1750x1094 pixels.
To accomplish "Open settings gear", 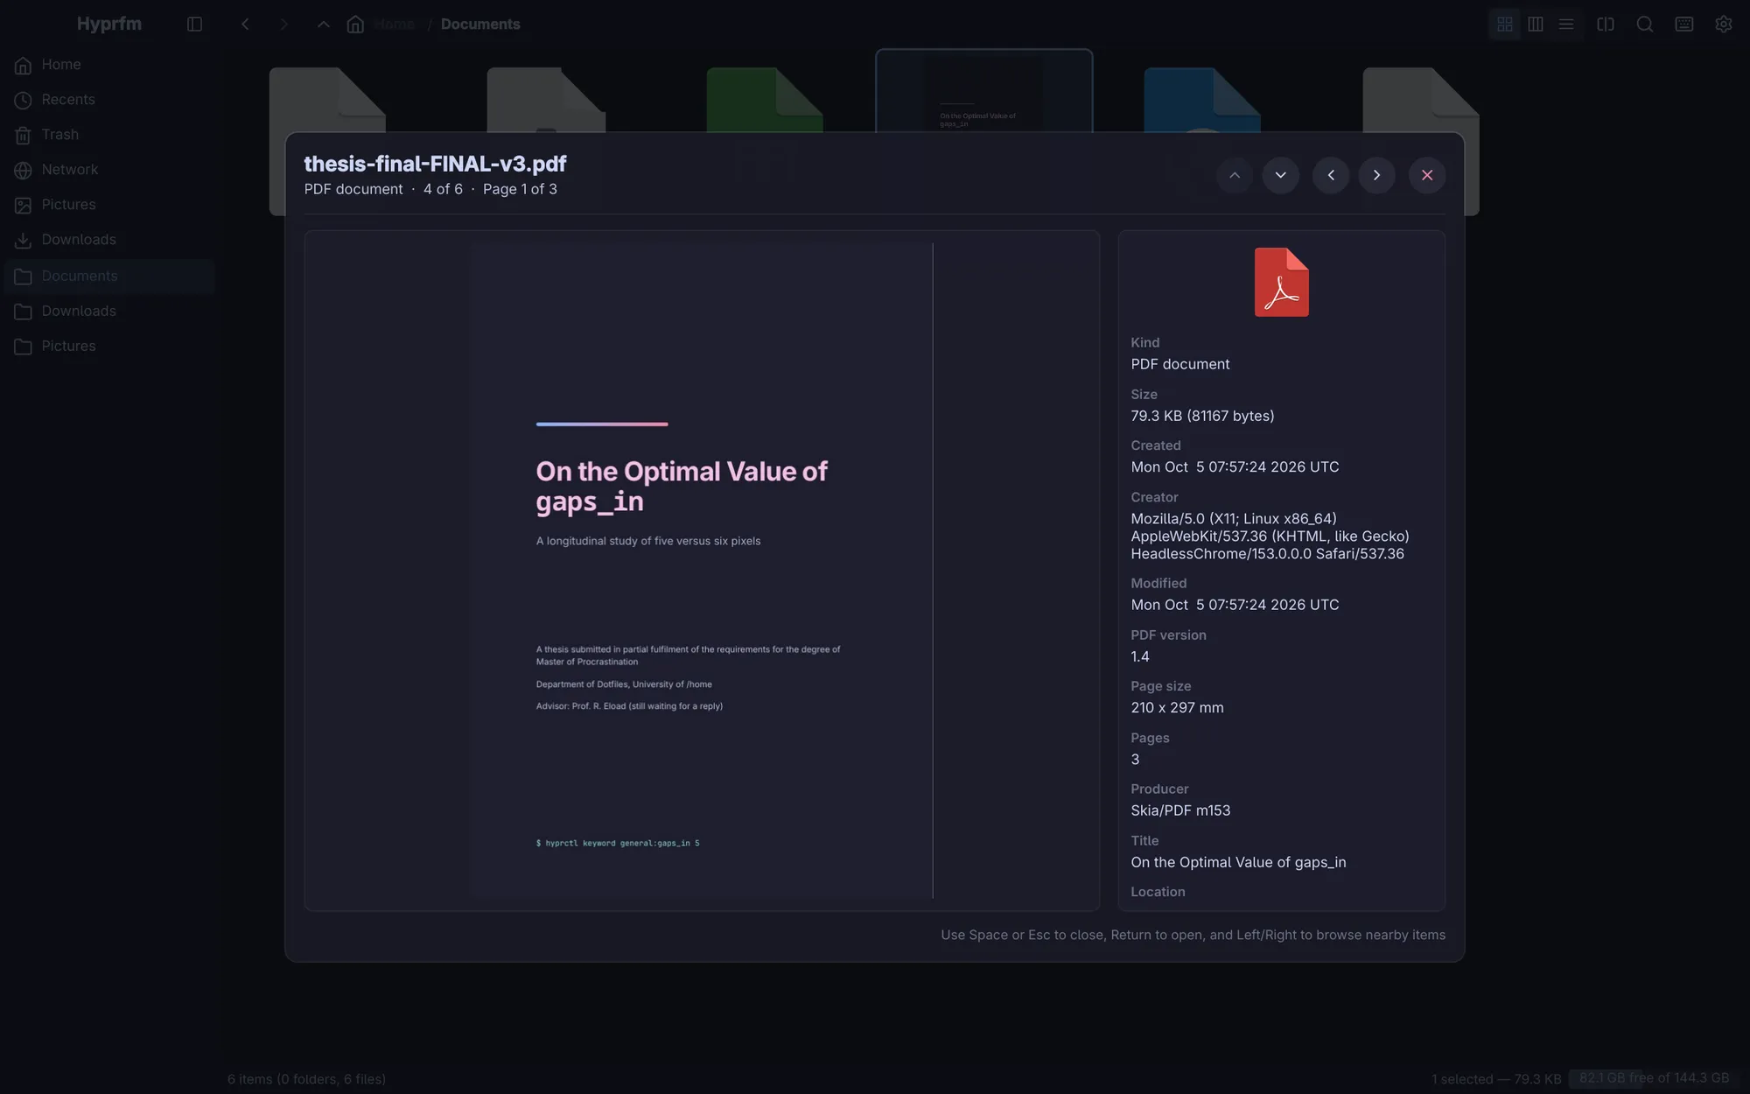I will coord(1723,25).
